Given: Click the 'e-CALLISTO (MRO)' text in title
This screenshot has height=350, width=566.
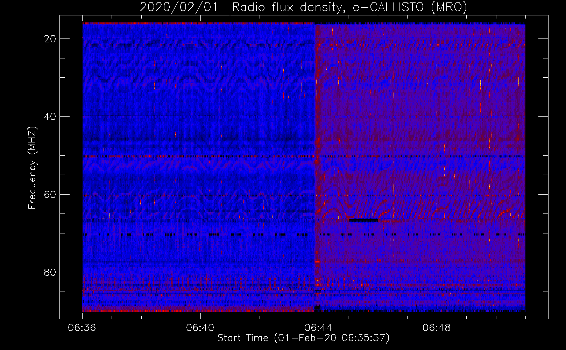Looking at the screenshot, I should 410,7.
